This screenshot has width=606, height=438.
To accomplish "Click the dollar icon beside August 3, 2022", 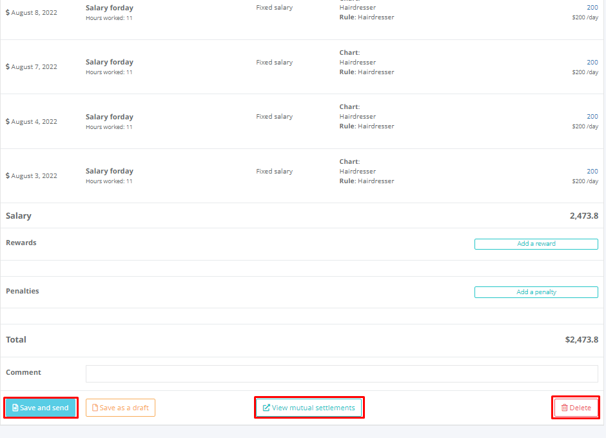I will pos(8,176).
